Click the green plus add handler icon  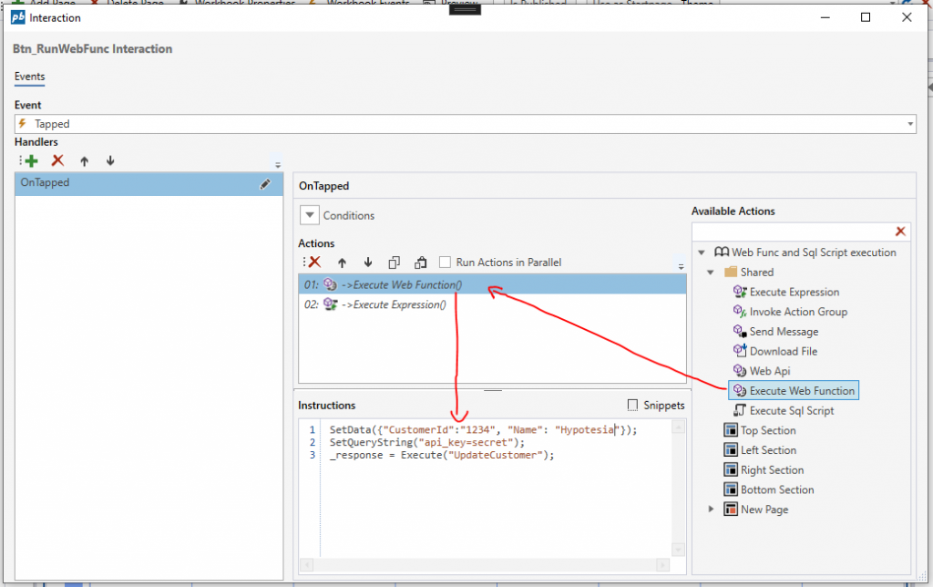30,160
